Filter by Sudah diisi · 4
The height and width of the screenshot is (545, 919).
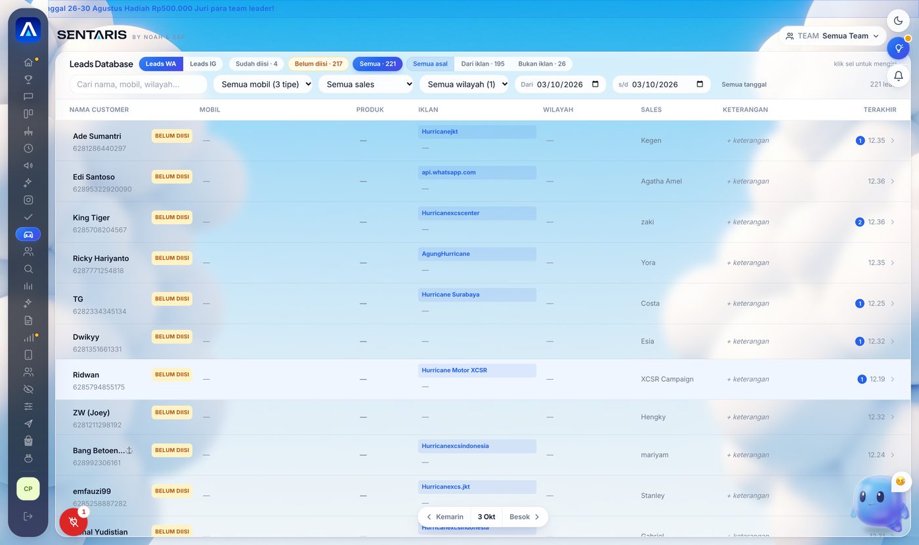[x=257, y=64]
